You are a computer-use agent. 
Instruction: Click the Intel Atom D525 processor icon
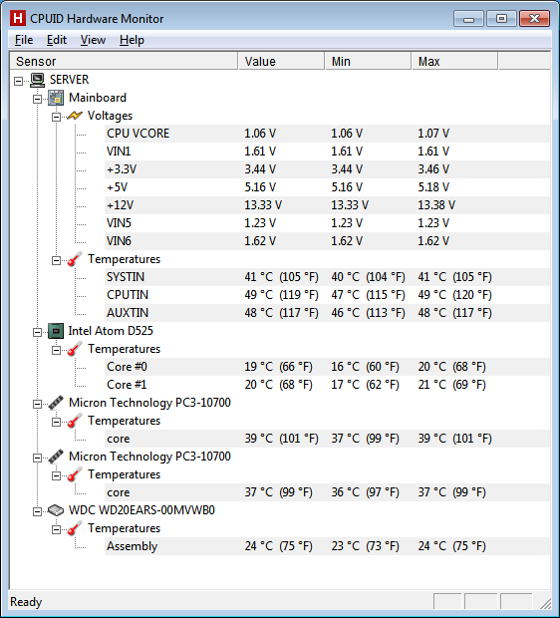tap(56, 331)
